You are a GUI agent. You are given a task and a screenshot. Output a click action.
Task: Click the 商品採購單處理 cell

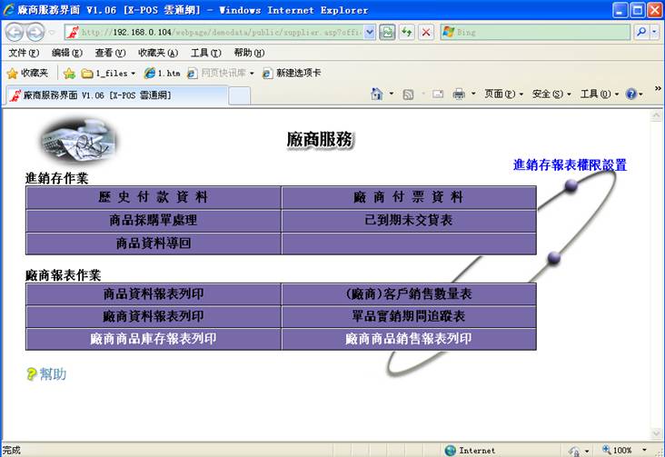coord(154,220)
